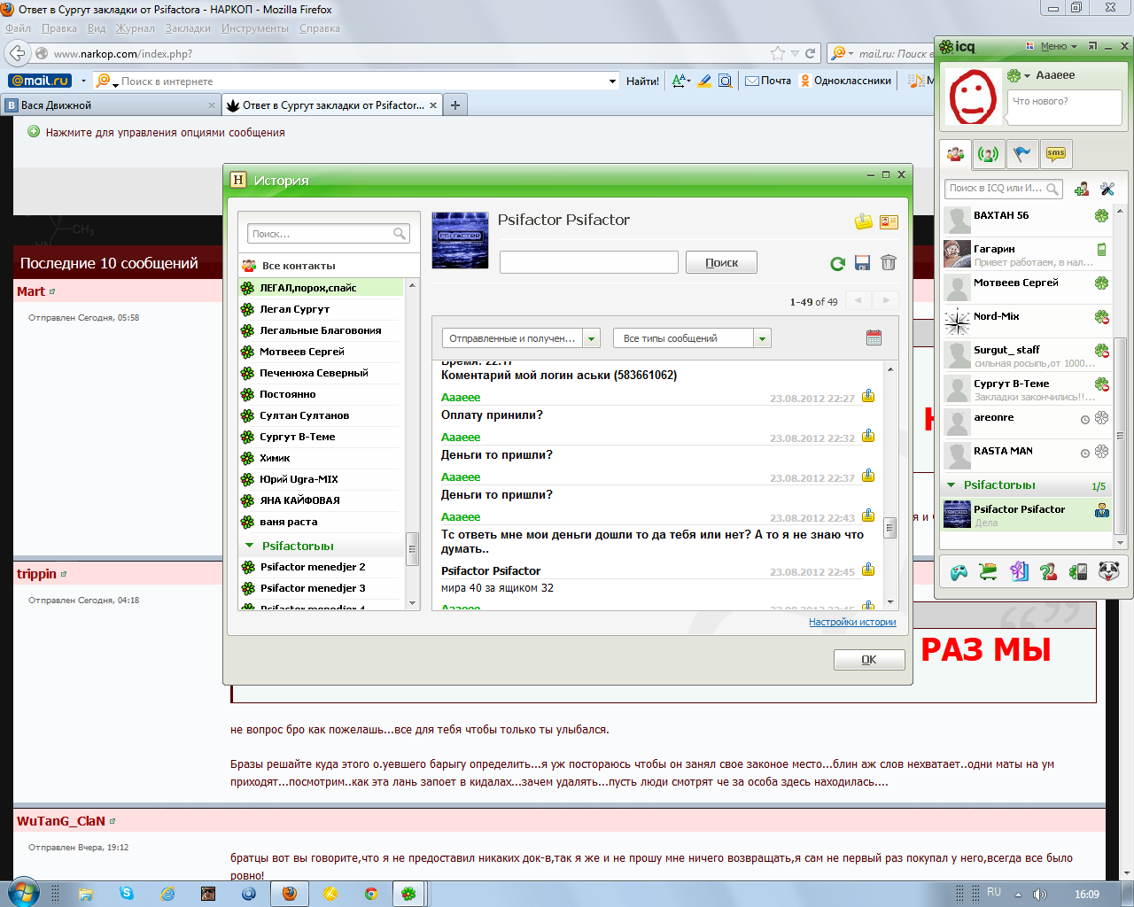Open the calendar icon in History filters

874,337
